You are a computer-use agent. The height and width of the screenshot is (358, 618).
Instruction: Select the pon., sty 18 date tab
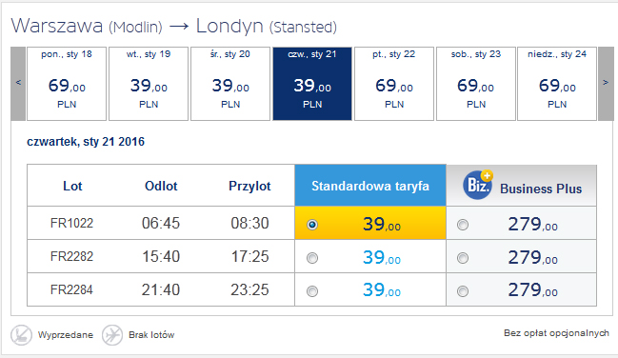pyautogui.click(x=67, y=84)
